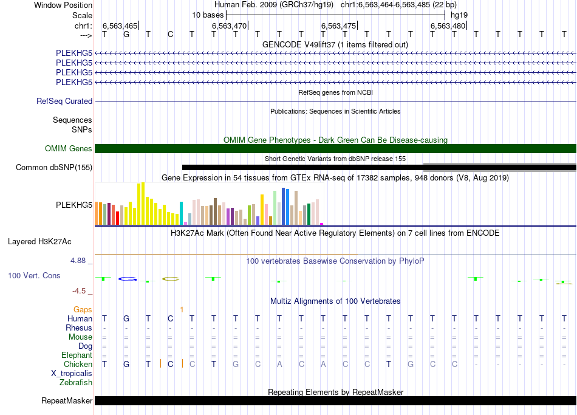
Task: Click the Sequences track label
Action: tap(72, 120)
